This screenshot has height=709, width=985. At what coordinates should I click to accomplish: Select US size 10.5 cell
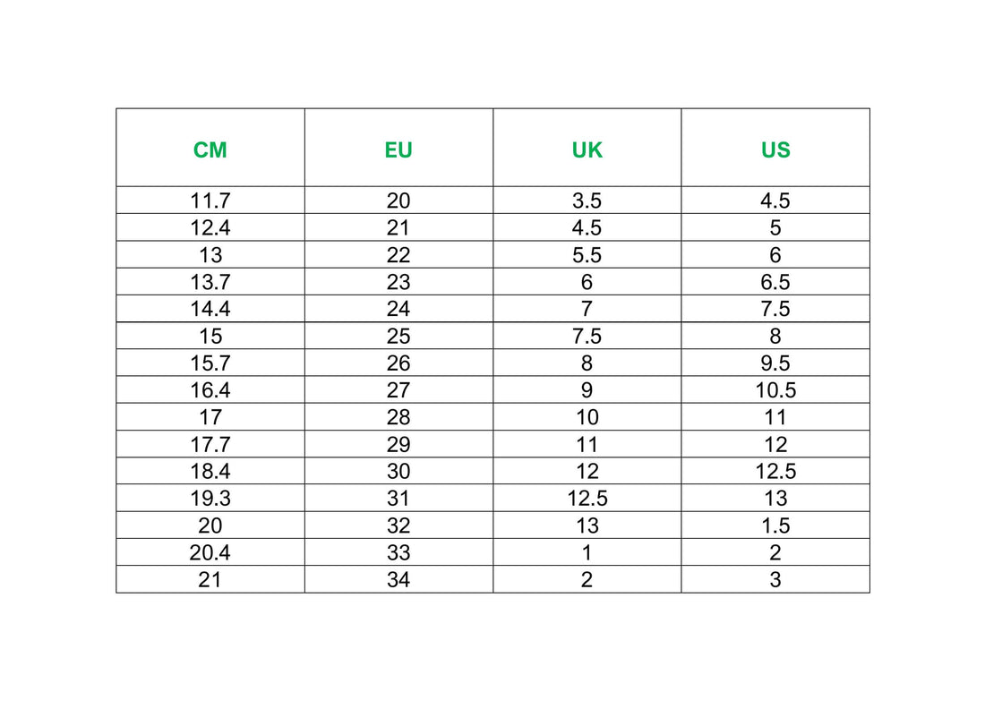[775, 390]
